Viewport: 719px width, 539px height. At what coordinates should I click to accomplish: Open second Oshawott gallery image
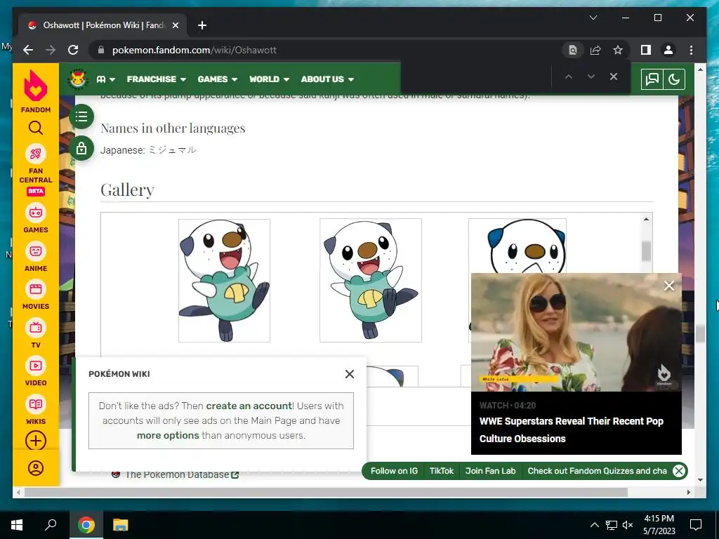coord(371,281)
